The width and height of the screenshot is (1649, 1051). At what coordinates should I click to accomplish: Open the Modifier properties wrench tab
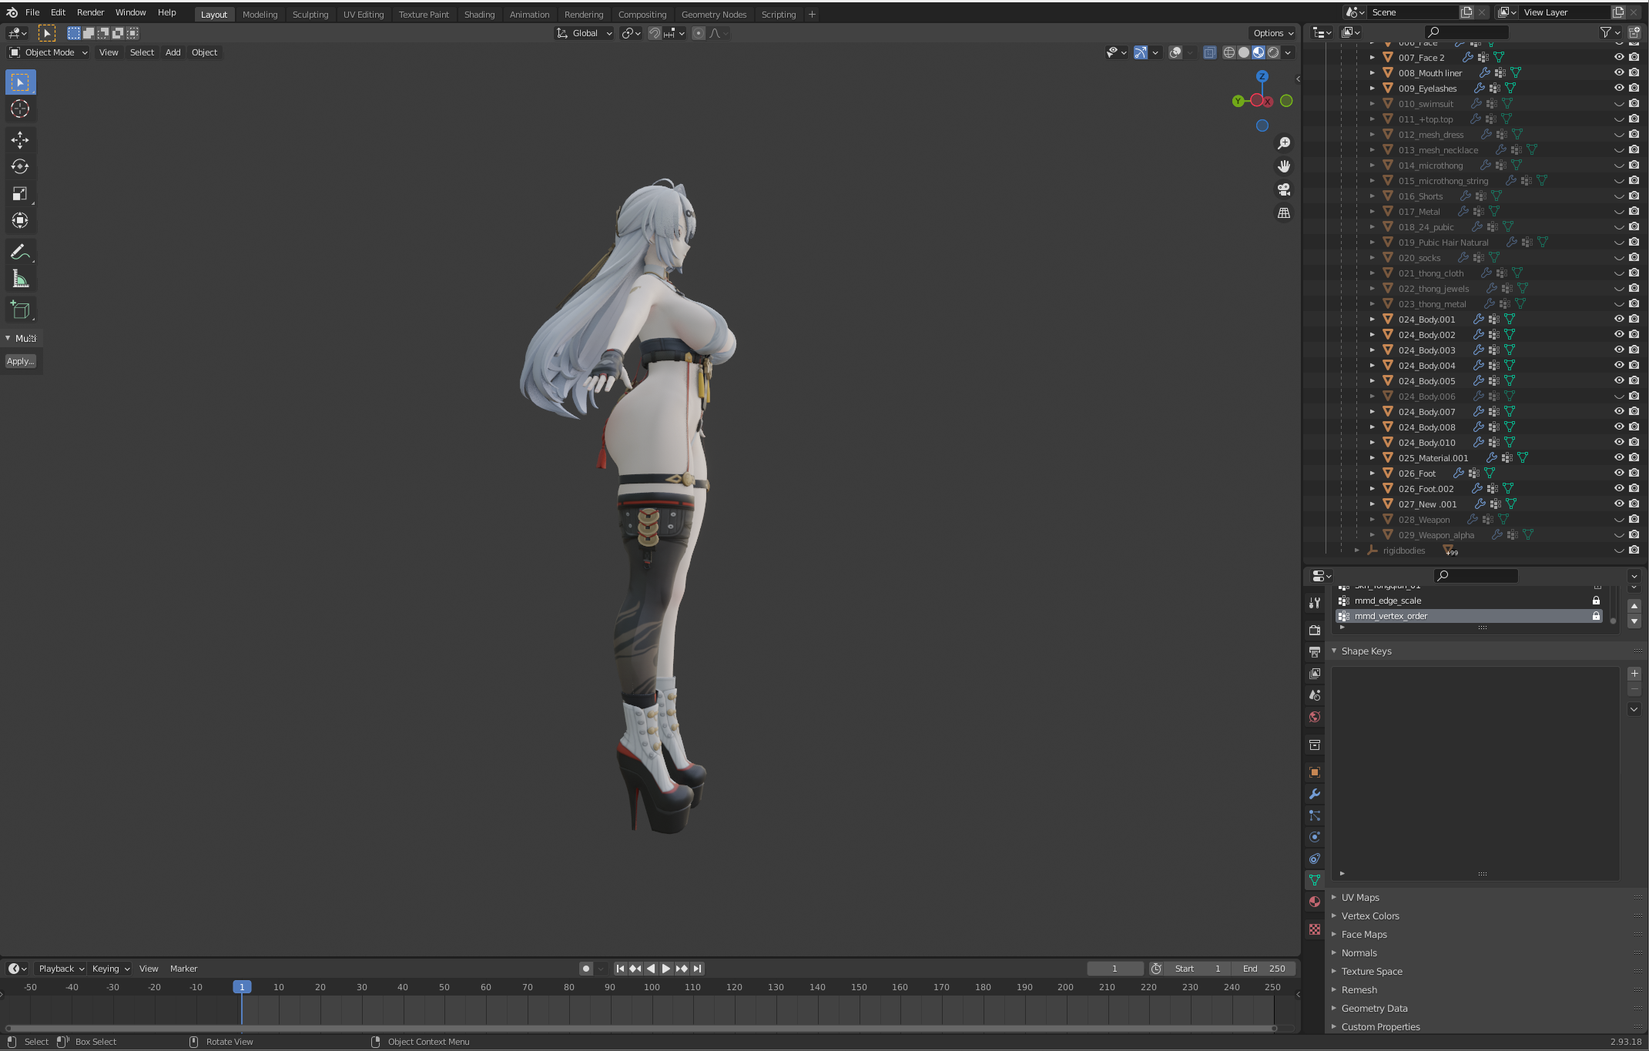pos(1315,794)
